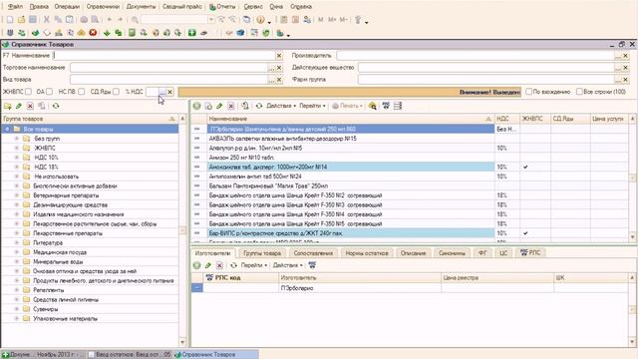
Task: Switch to the Нормы остатков tab
Action: 367,253
